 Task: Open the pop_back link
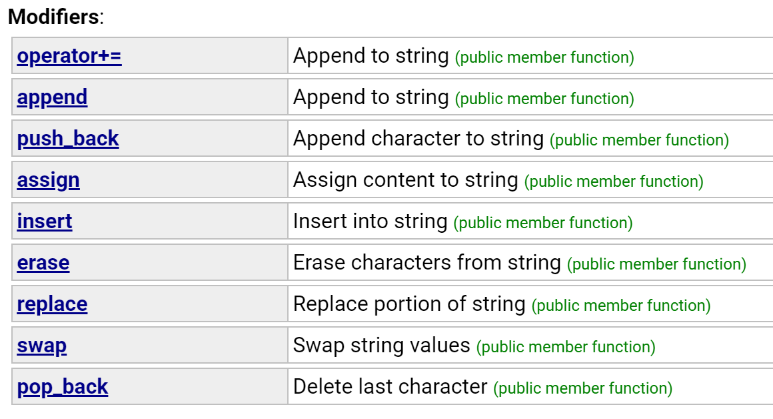coord(63,387)
